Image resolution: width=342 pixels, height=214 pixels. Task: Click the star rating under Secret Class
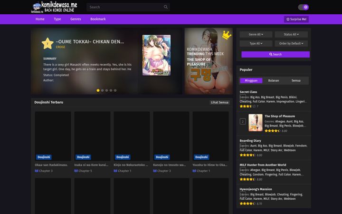pos(247,107)
